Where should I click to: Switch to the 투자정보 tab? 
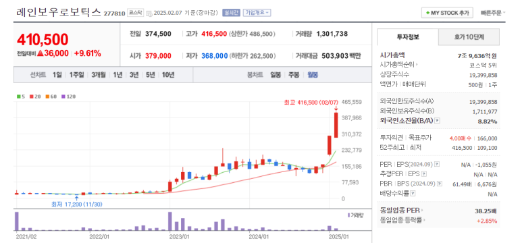[x=408, y=37]
